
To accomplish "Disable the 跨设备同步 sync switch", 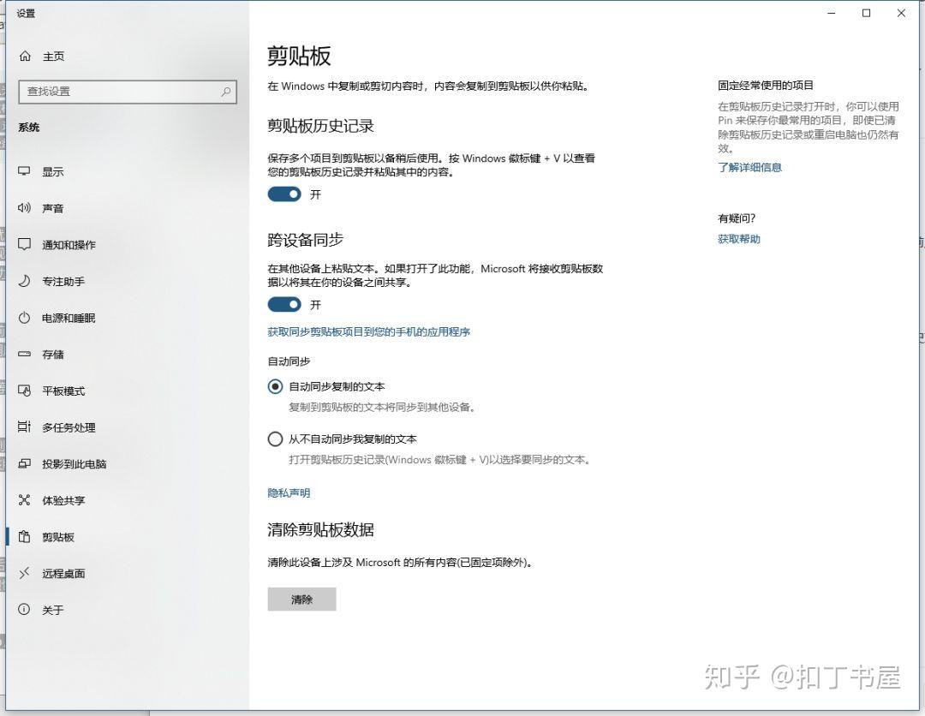I will point(284,304).
